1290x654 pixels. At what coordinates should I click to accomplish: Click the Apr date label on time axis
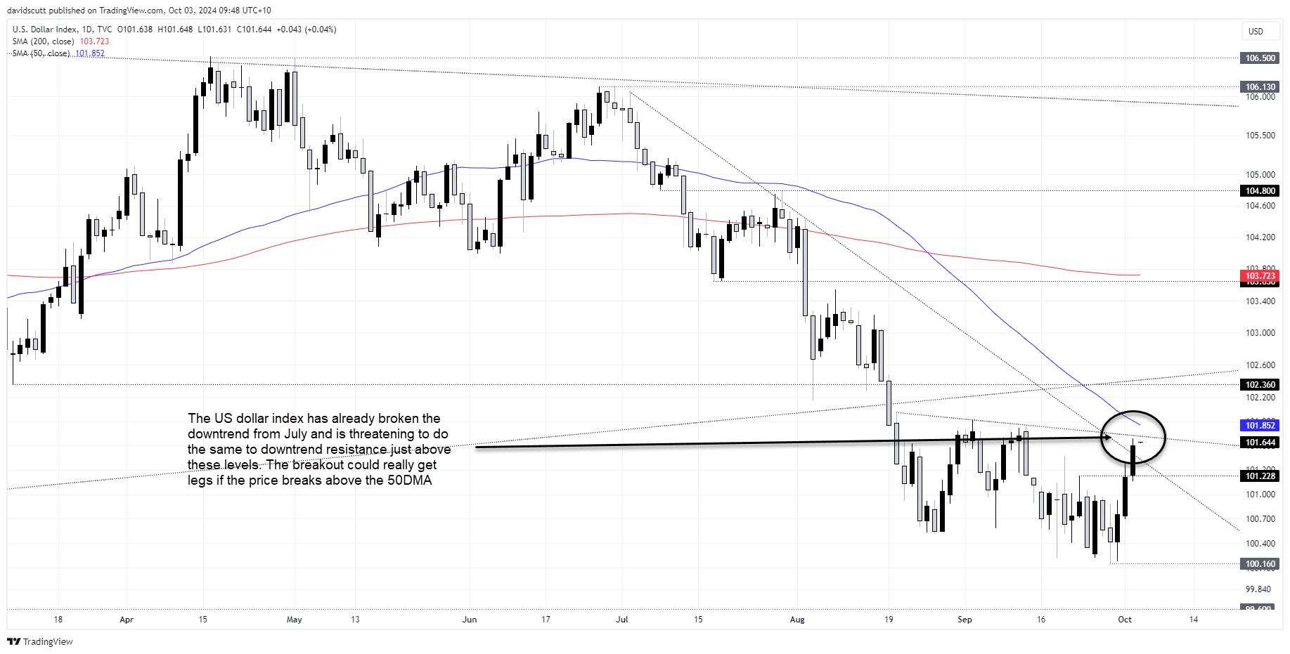pos(127,620)
